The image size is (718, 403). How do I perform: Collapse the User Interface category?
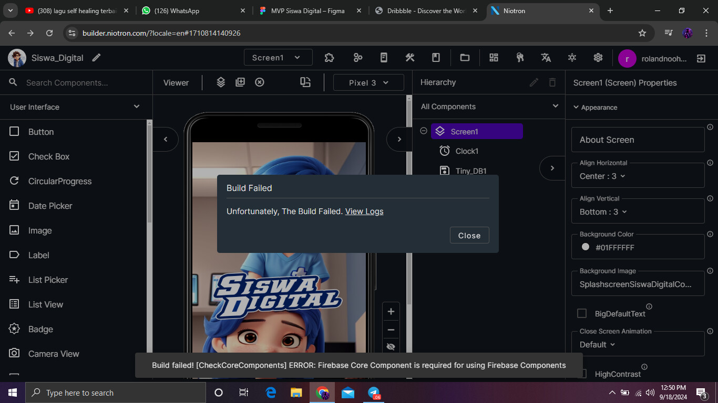76,107
